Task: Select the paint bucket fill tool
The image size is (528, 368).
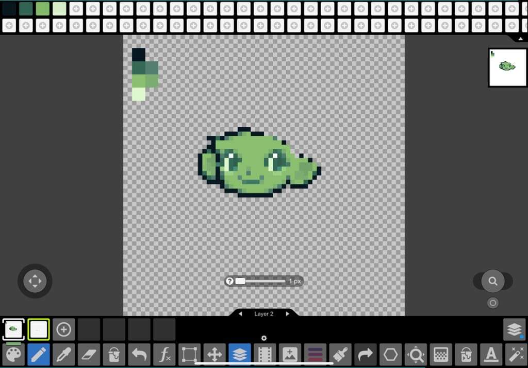Action: click(x=114, y=354)
